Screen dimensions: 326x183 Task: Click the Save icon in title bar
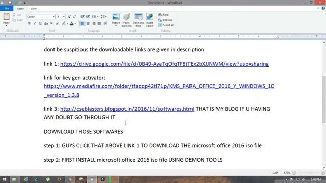coord(10,3)
